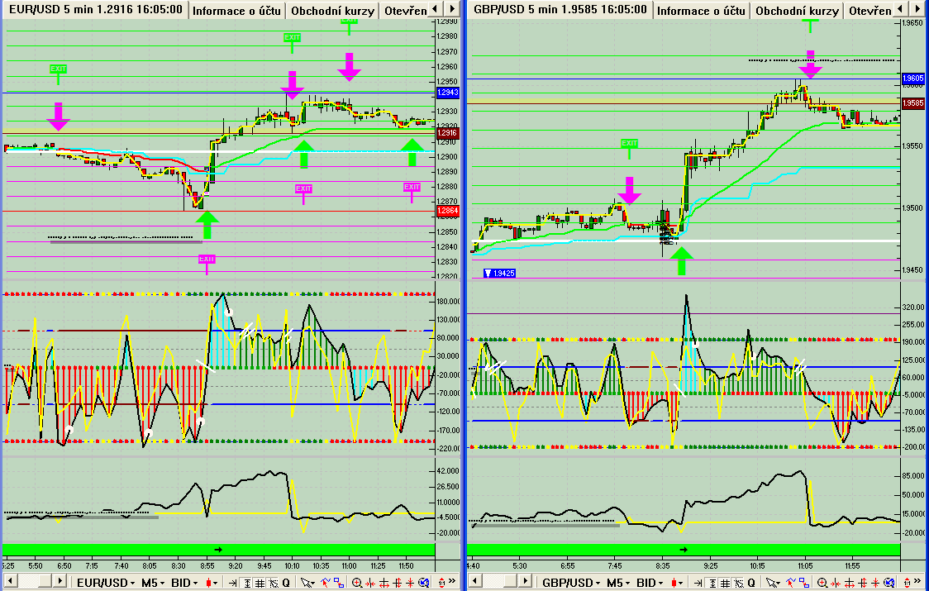
Task: Expand EUR/USD chart horizontally
Action: click(384, 583)
